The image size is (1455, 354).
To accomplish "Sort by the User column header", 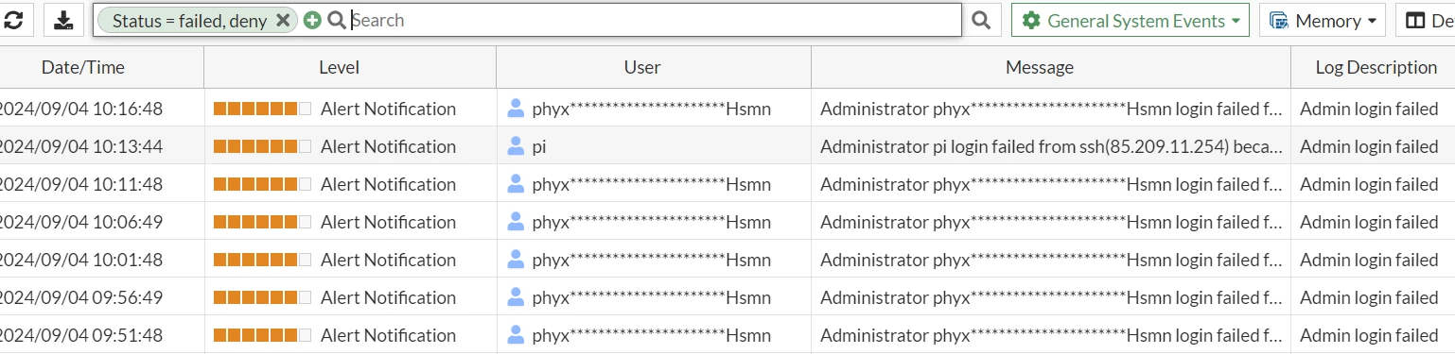I will [642, 67].
